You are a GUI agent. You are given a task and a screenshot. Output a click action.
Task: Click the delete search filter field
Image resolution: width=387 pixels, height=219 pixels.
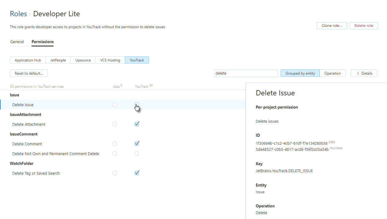click(x=246, y=73)
